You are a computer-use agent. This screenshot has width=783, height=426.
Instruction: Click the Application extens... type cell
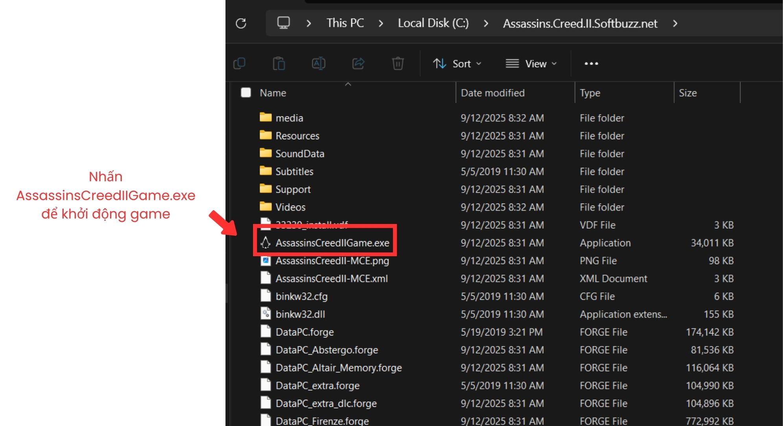tap(623, 314)
